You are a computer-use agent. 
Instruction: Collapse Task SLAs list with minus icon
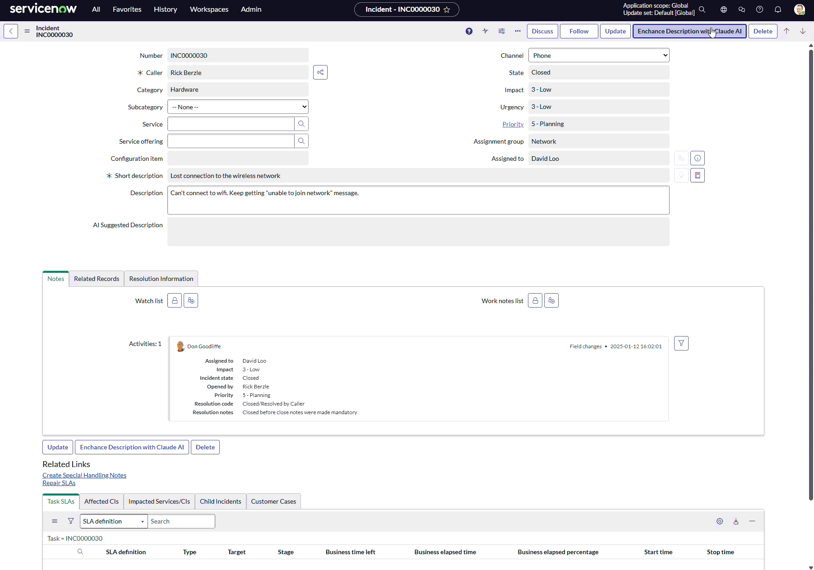point(752,521)
